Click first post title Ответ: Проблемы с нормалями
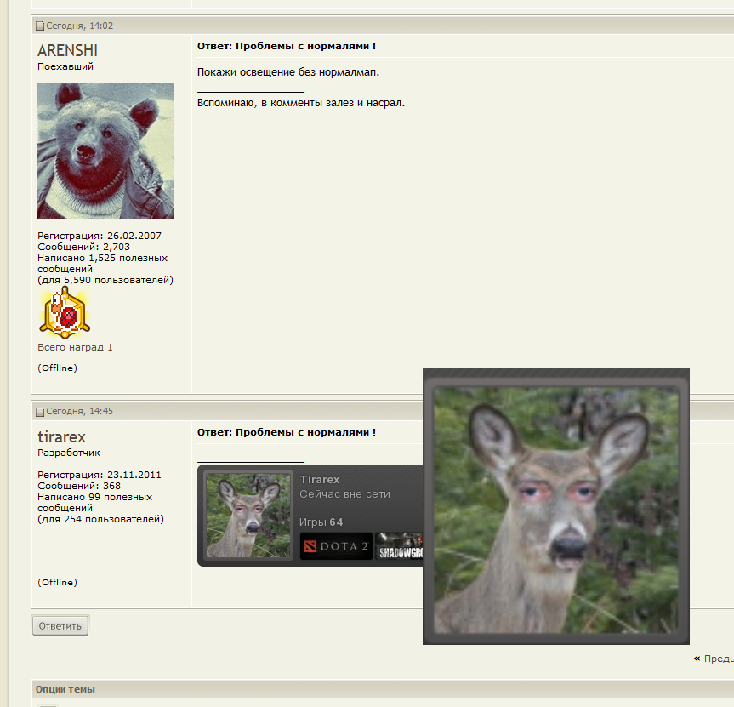This screenshot has width=734, height=707. (287, 46)
